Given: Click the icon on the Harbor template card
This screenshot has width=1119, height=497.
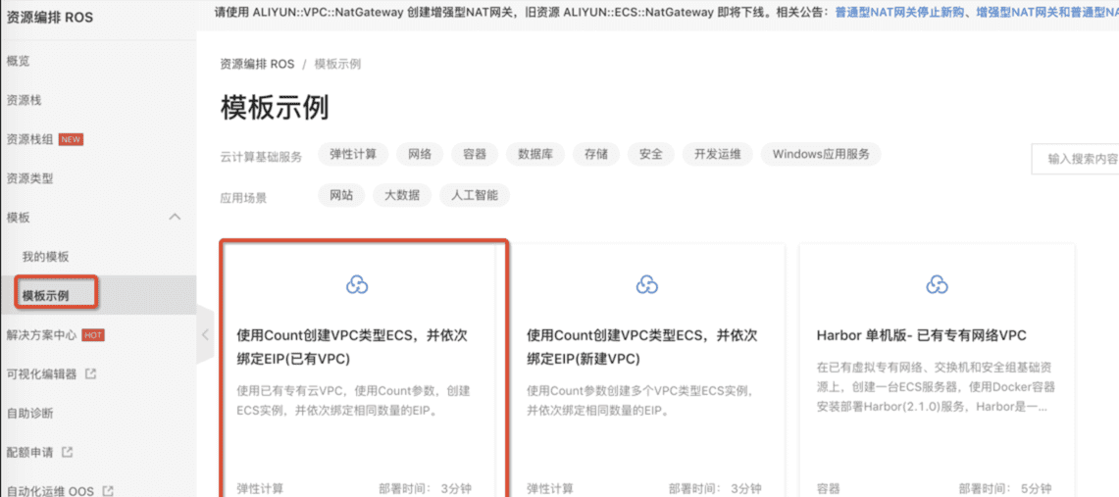Looking at the screenshot, I should pos(937,284).
